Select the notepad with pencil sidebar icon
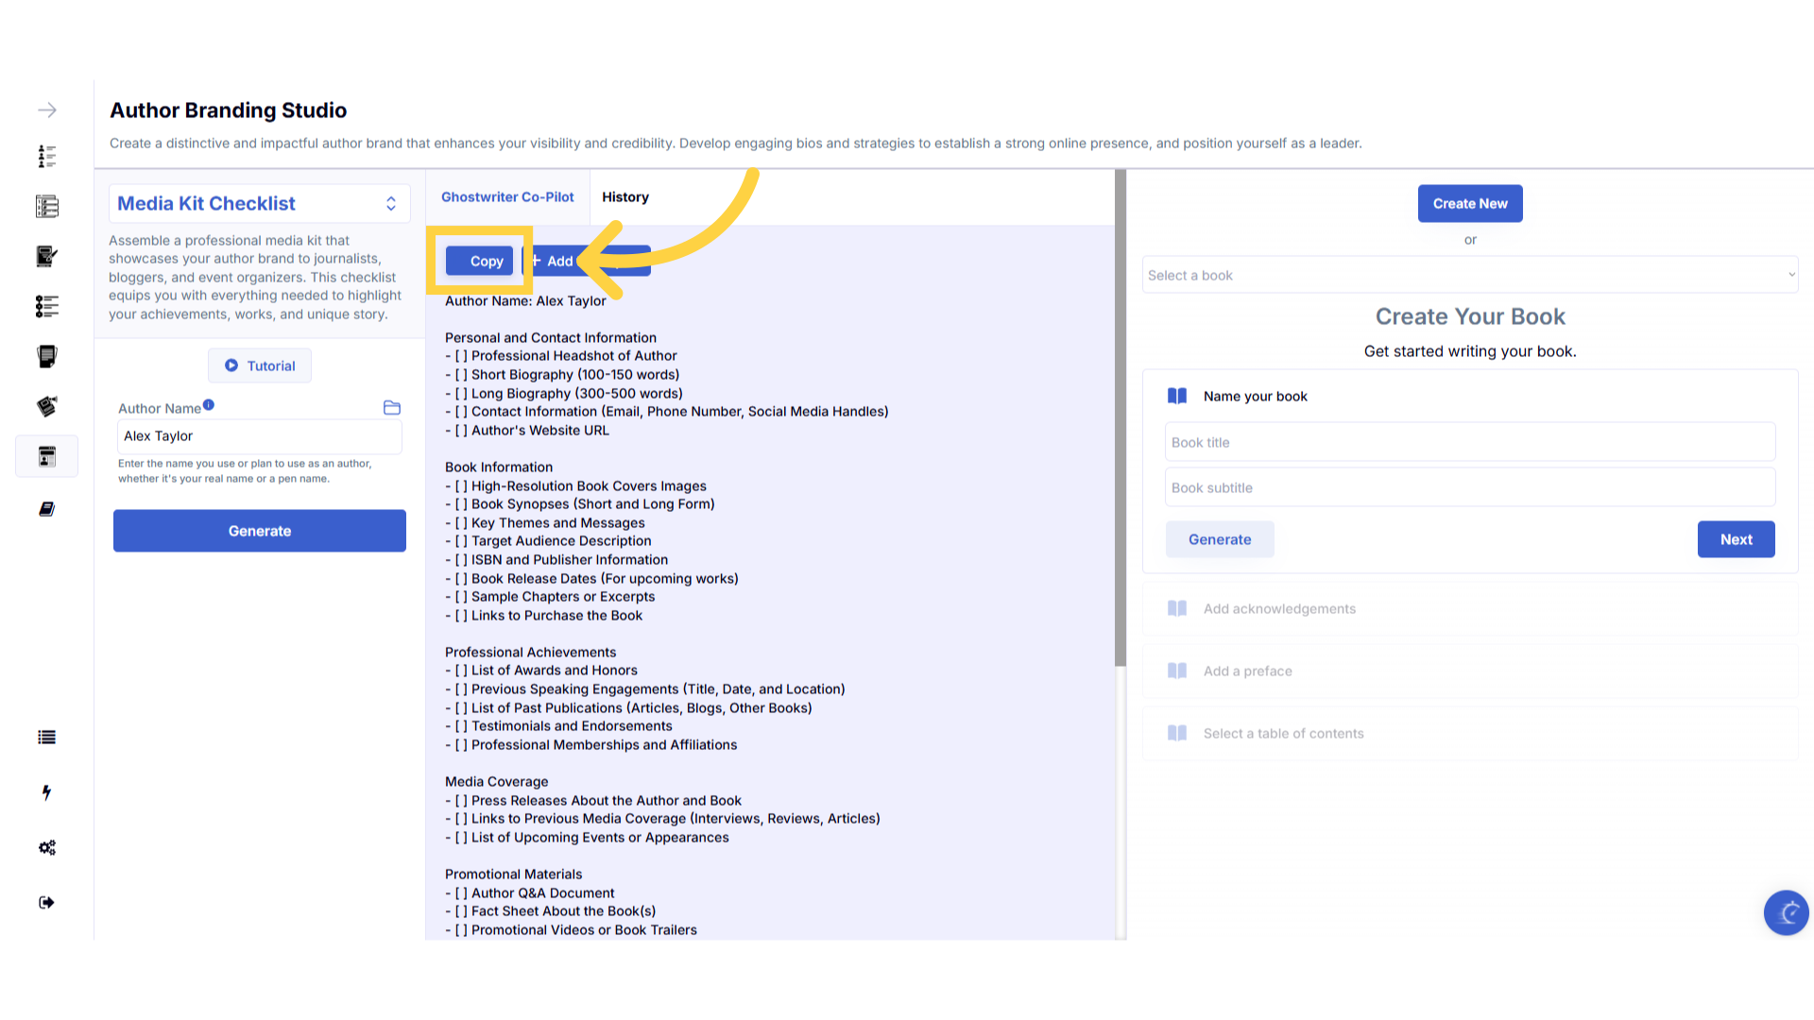The image size is (1814, 1020). point(46,256)
